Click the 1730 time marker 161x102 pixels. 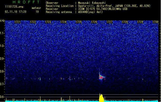point(155,22)
